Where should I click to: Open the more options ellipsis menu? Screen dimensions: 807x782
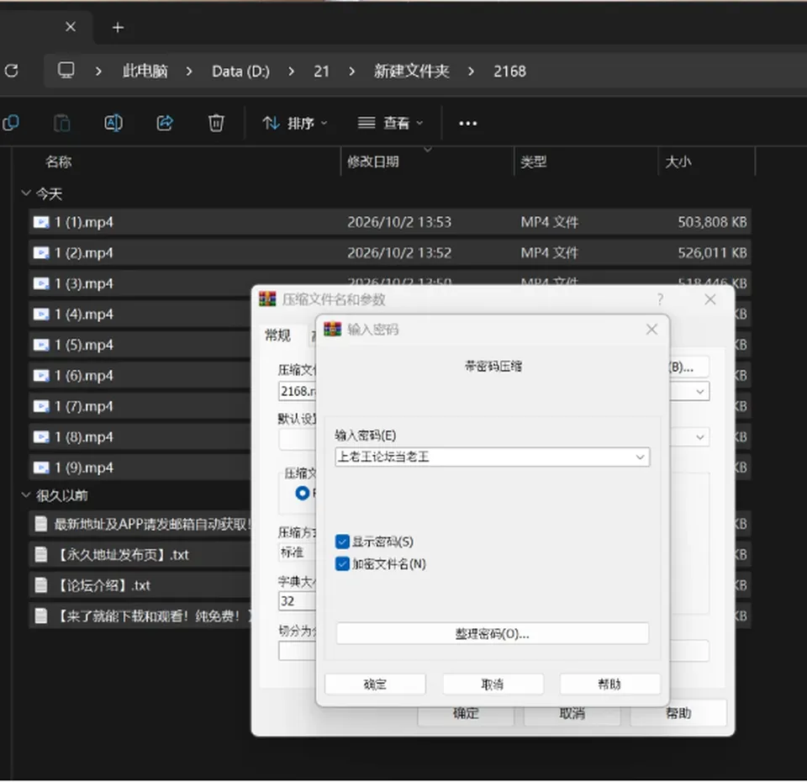click(468, 123)
